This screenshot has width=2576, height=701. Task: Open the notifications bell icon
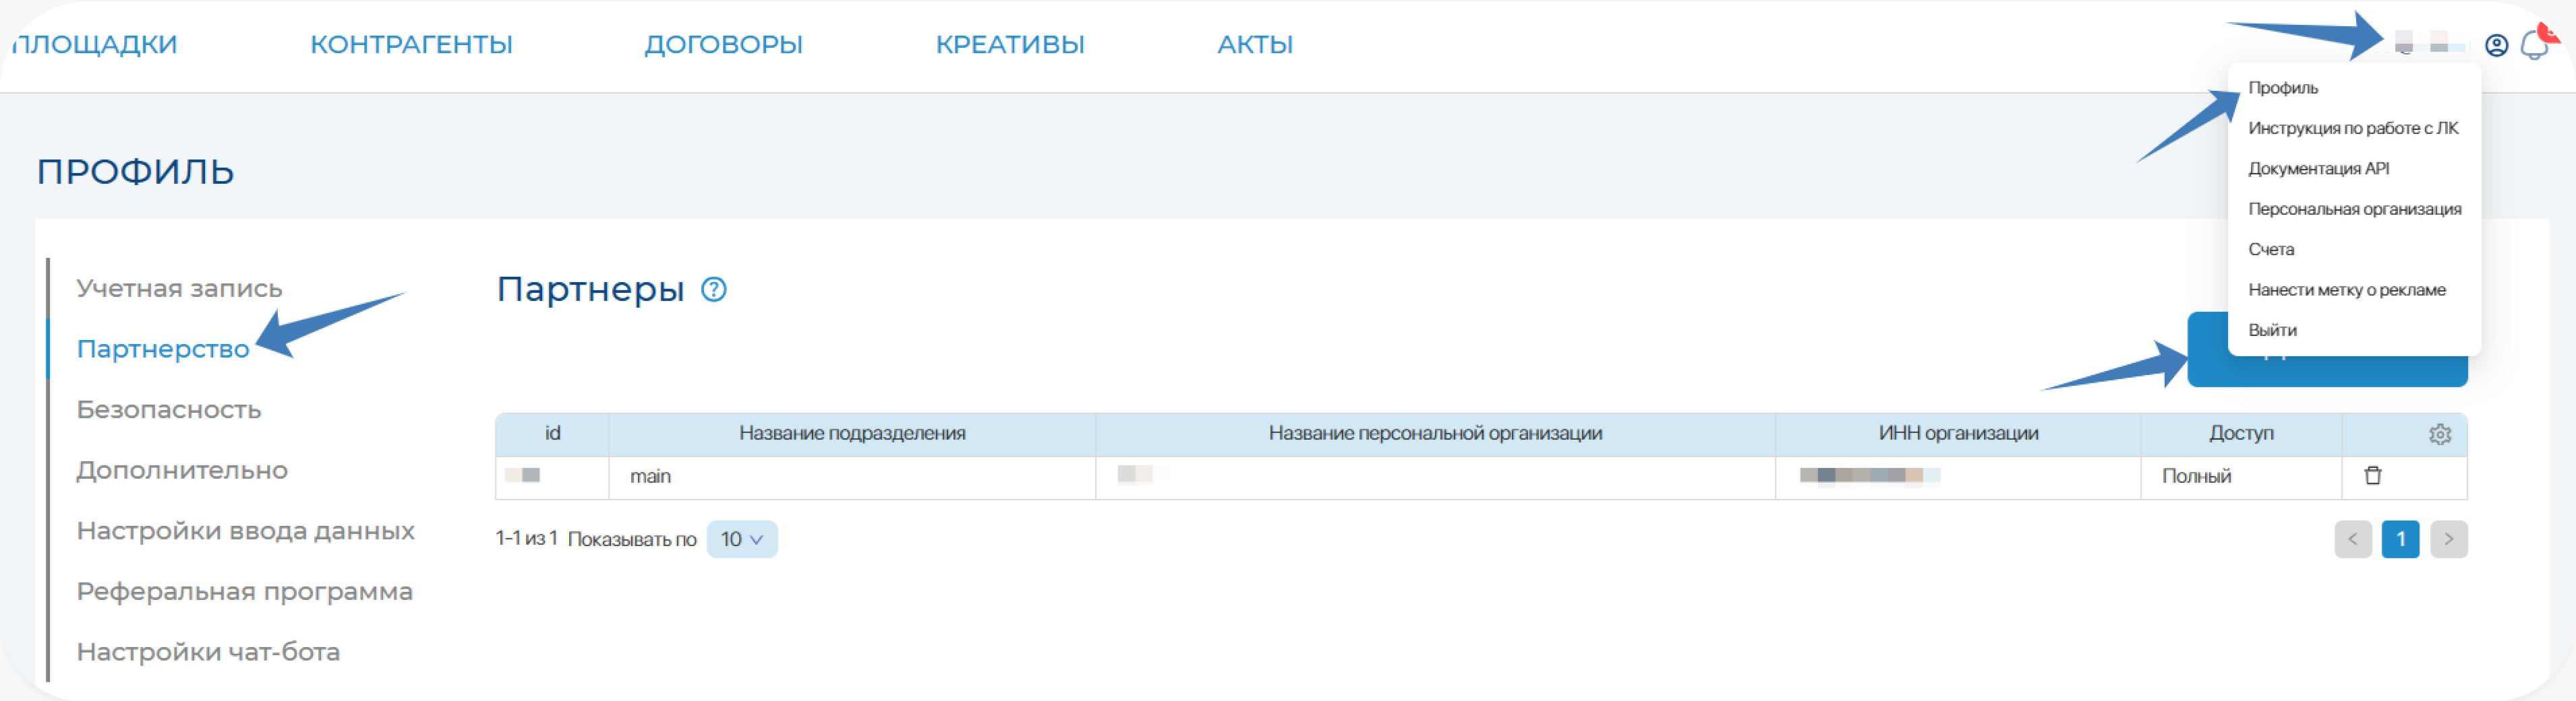2534,46
